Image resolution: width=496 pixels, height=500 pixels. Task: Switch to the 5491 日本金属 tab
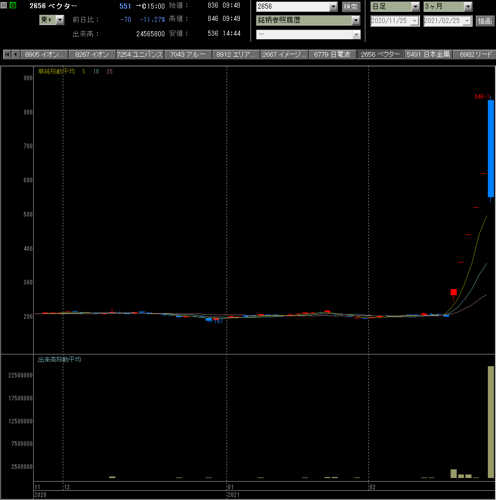pos(429,55)
